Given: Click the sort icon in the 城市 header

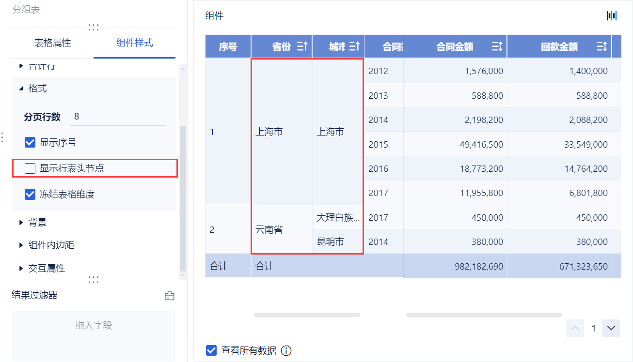Looking at the screenshot, I should click(x=355, y=46).
